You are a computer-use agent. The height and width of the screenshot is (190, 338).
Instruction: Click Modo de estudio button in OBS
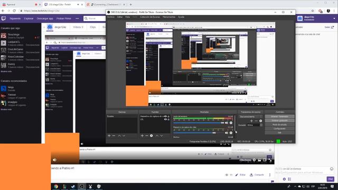279,125
